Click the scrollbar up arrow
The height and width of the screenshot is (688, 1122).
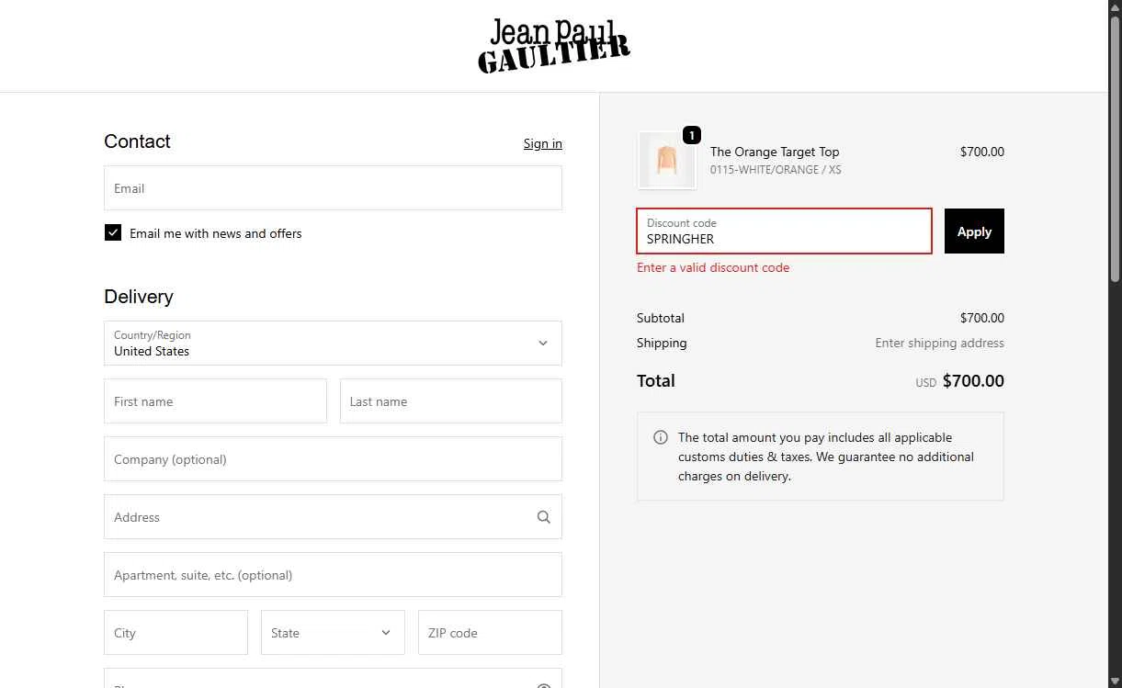click(1116, 7)
